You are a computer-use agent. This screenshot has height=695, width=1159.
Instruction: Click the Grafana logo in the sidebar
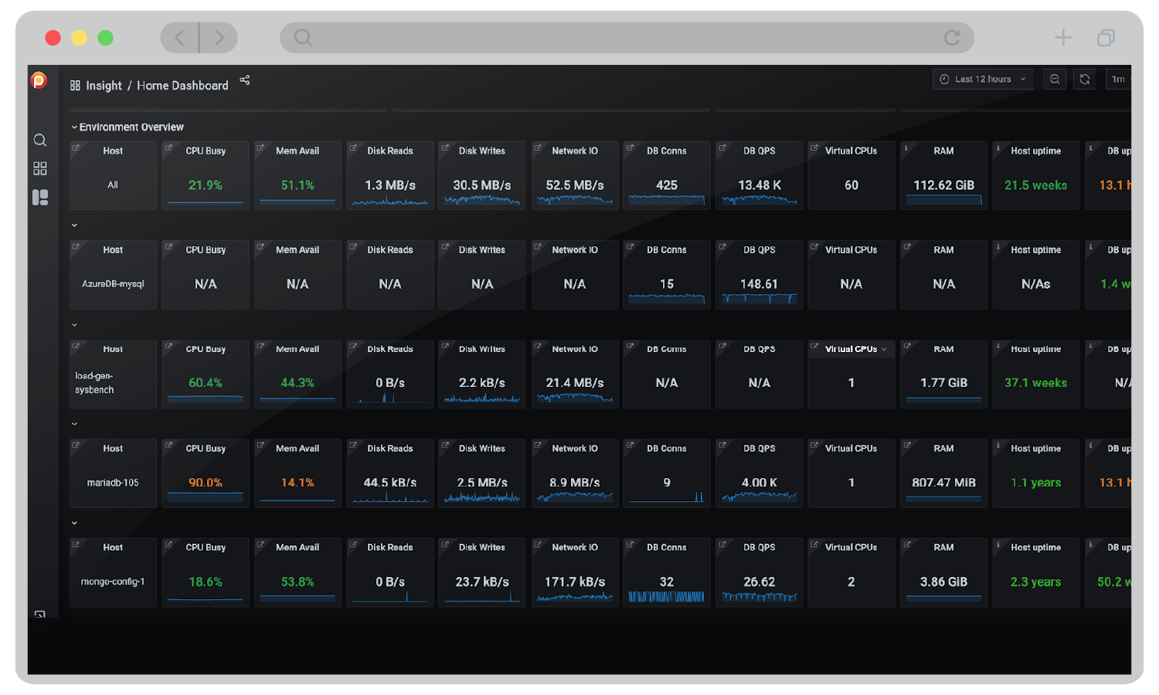pyautogui.click(x=39, y=80)
